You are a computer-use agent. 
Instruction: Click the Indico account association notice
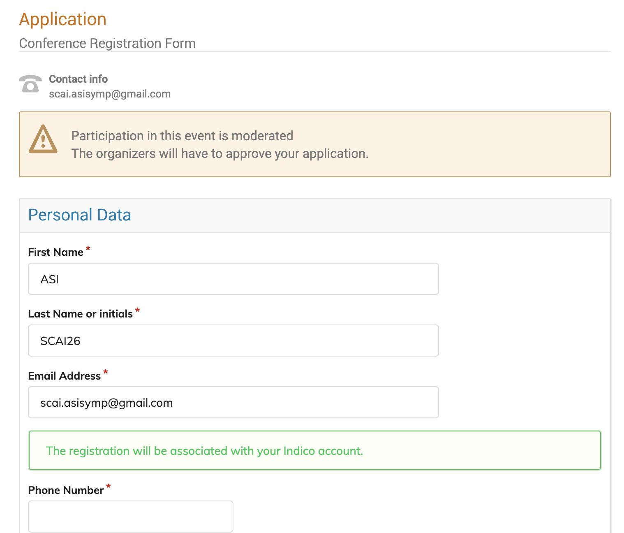tap(204, 451)
